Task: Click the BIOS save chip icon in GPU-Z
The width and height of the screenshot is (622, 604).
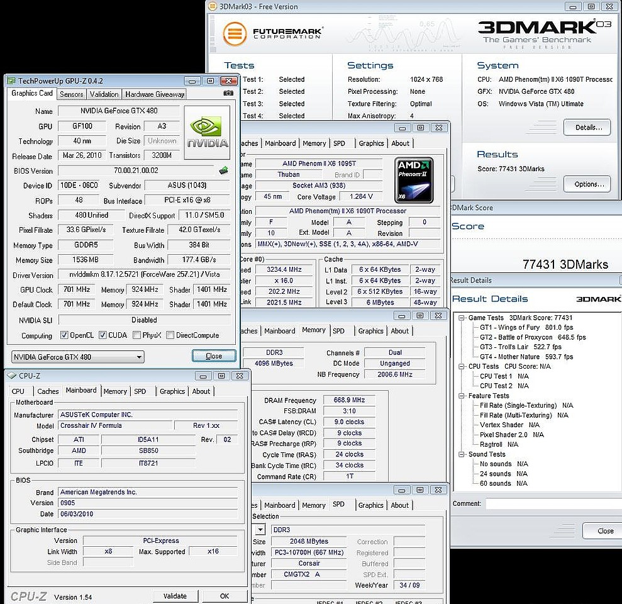Action: click(224, 171)
